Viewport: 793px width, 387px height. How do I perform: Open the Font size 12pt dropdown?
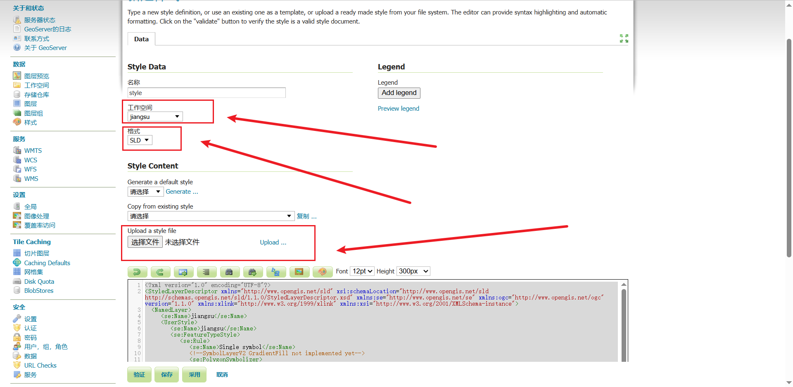pyautogui.click(x=362, y=271)
